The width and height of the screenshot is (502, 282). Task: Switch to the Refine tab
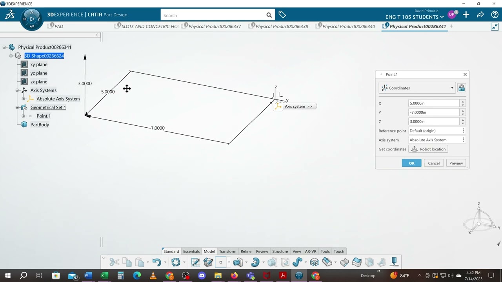[x=246, y=251]
